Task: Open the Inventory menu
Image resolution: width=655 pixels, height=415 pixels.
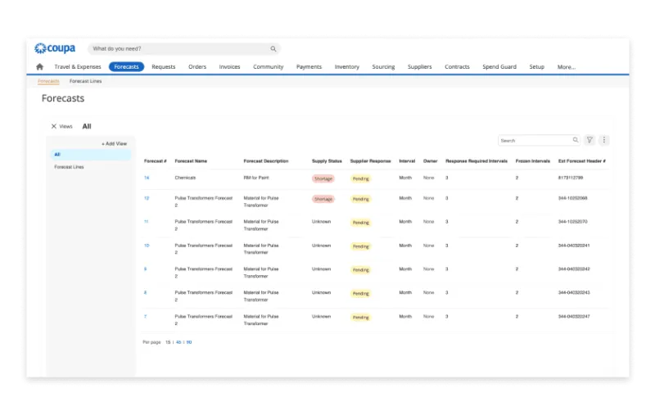Action: click(346, 67)
